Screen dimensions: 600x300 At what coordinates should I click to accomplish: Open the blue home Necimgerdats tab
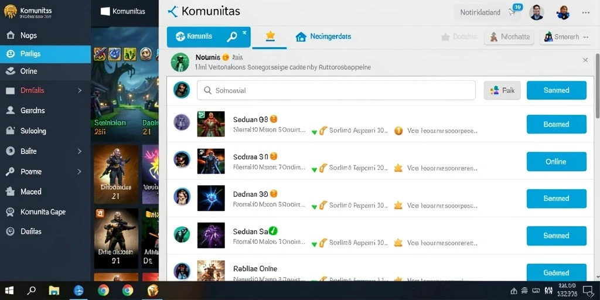click(x=323, y=37)
